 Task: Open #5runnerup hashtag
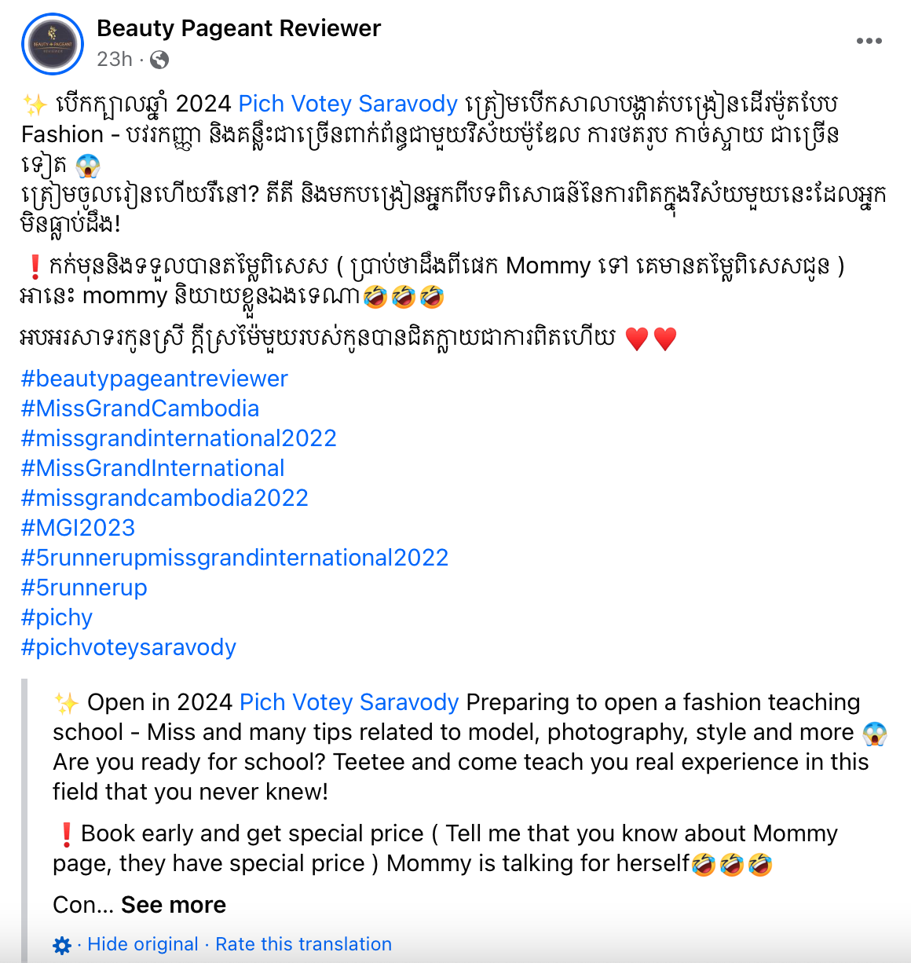point(84,588)
